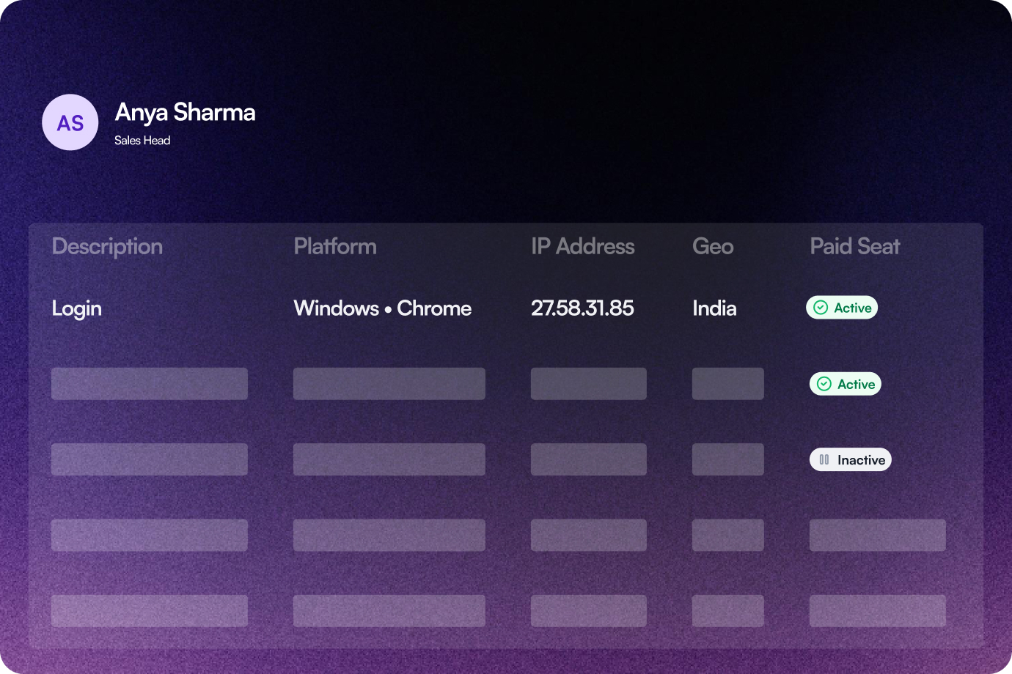Image resolution: width=1012 pixels, height=674 pixels.
Task: Click the green check icon on first Active badge
Action: (821, 308)
